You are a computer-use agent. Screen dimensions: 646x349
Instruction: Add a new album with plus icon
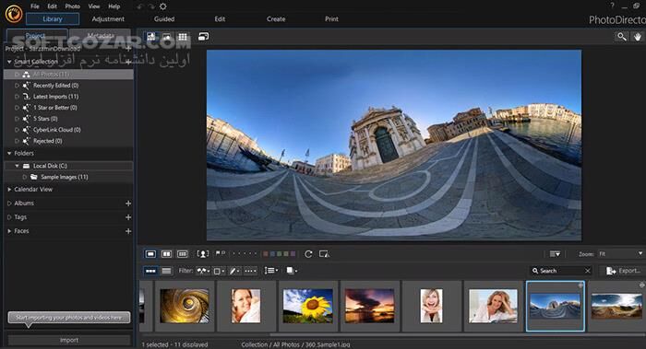pos(128,204)
